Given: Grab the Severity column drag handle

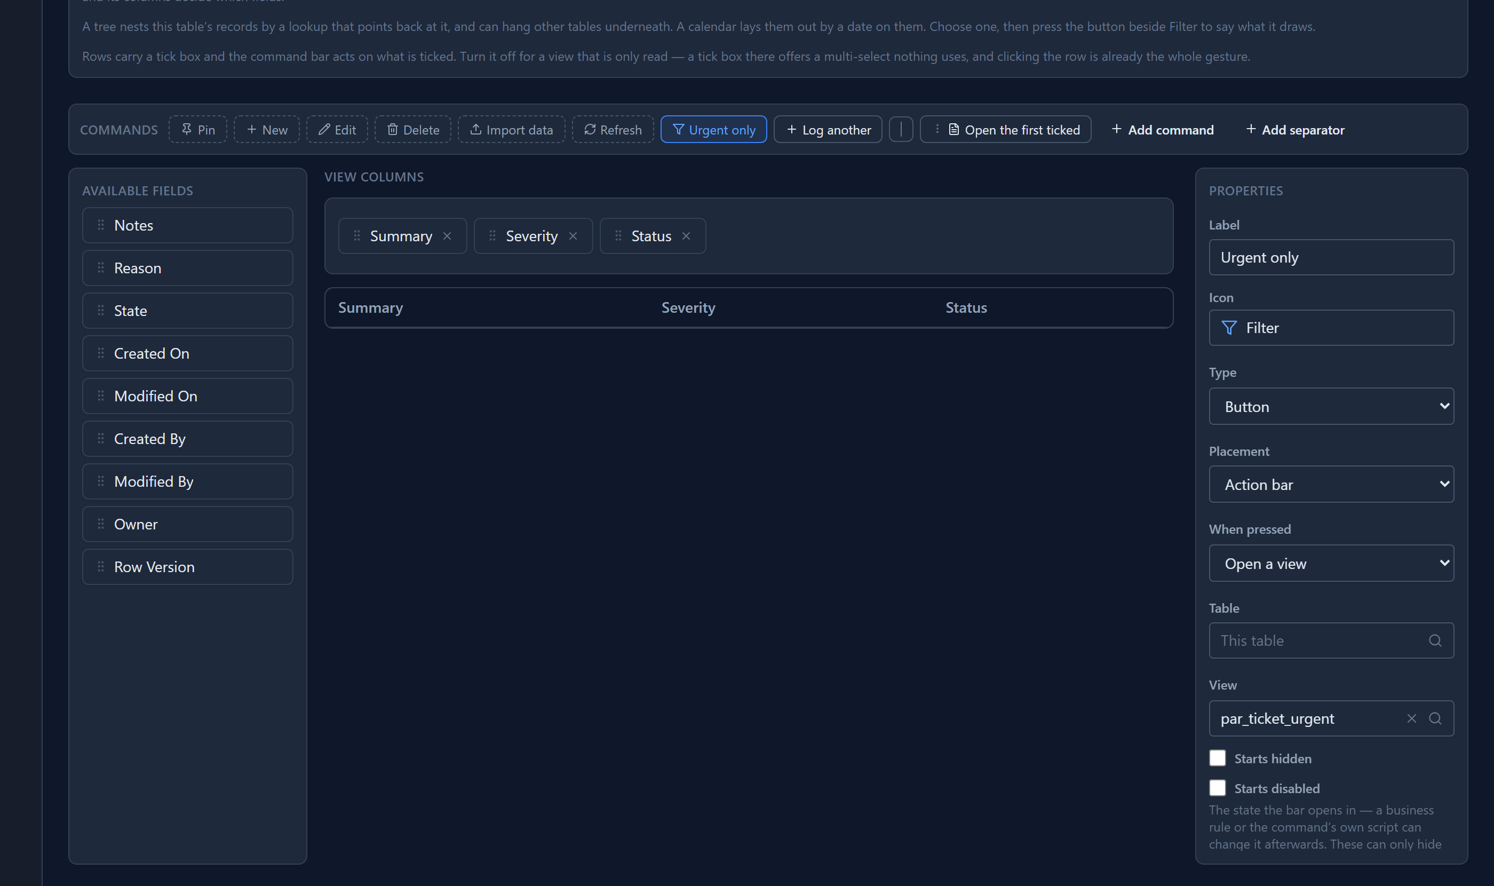Looking at the screenshot, I should 492,236.
